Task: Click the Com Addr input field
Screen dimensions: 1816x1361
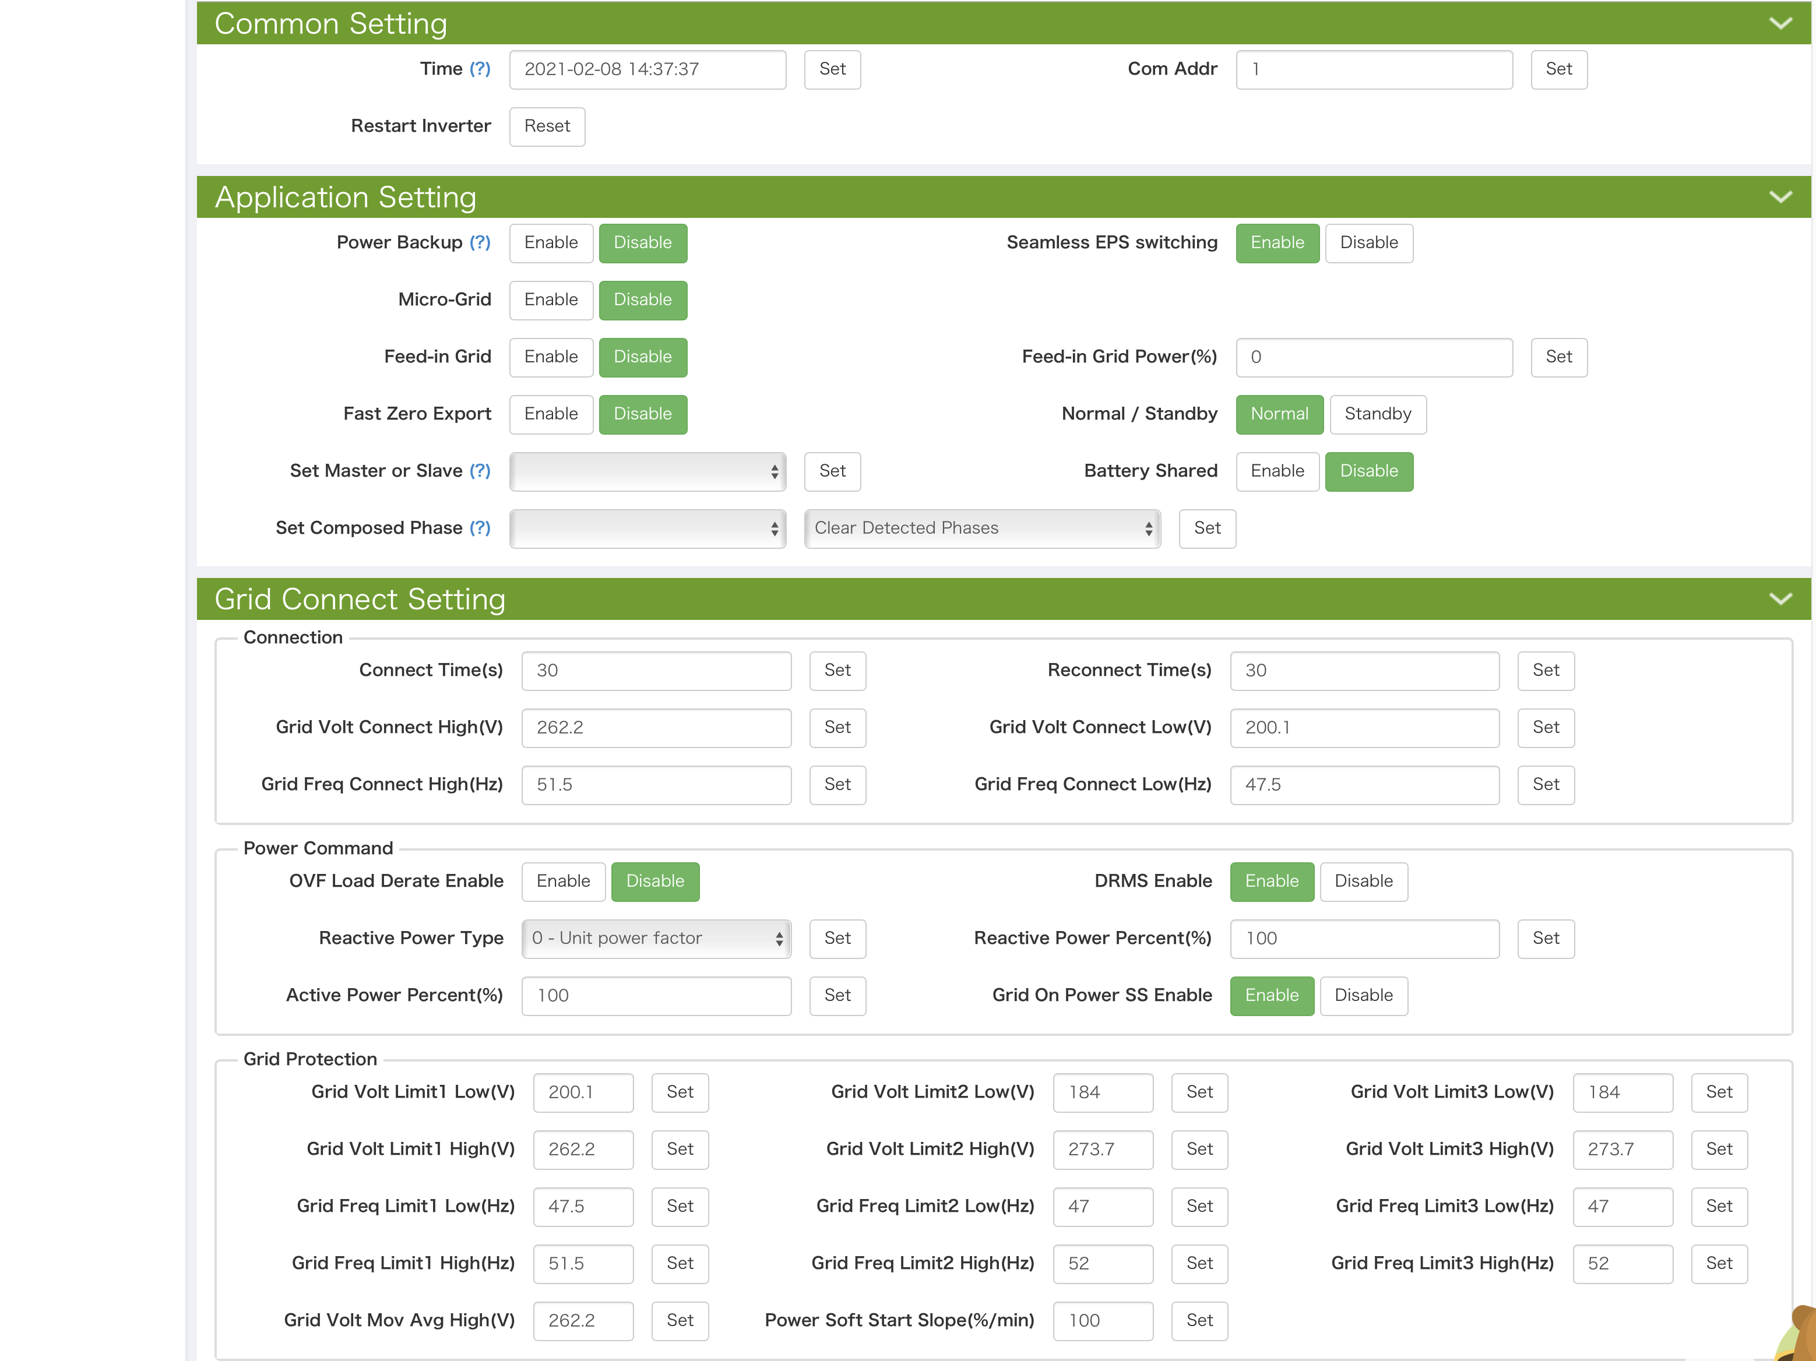Action: tap(1374, 70)
